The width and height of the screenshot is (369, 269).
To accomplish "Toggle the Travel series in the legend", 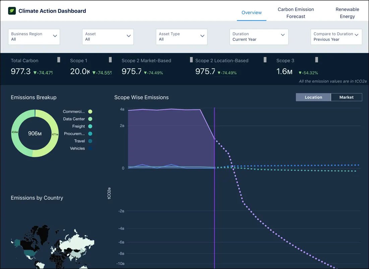I will coord(90,141).
